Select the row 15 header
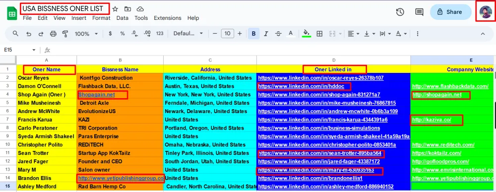The width and height of the screenshot is (496, 192). pos(8,187)
